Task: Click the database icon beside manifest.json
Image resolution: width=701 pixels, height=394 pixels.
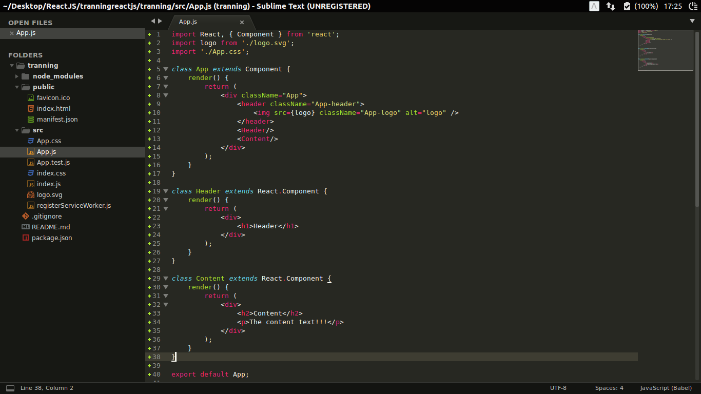Action: coord(31,119)
